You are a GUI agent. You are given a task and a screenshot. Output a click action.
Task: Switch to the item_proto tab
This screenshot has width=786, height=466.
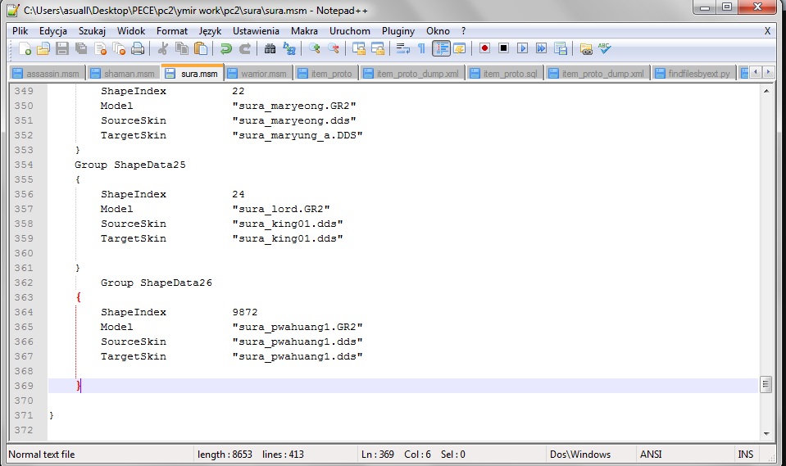(x=326, y=74)
